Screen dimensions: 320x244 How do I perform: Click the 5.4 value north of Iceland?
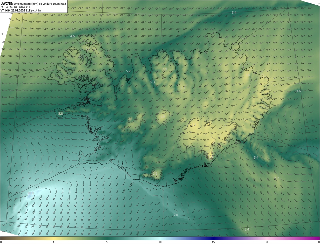click(234, 12)
